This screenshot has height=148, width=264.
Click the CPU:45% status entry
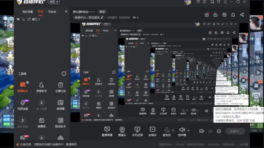(213, 144)
